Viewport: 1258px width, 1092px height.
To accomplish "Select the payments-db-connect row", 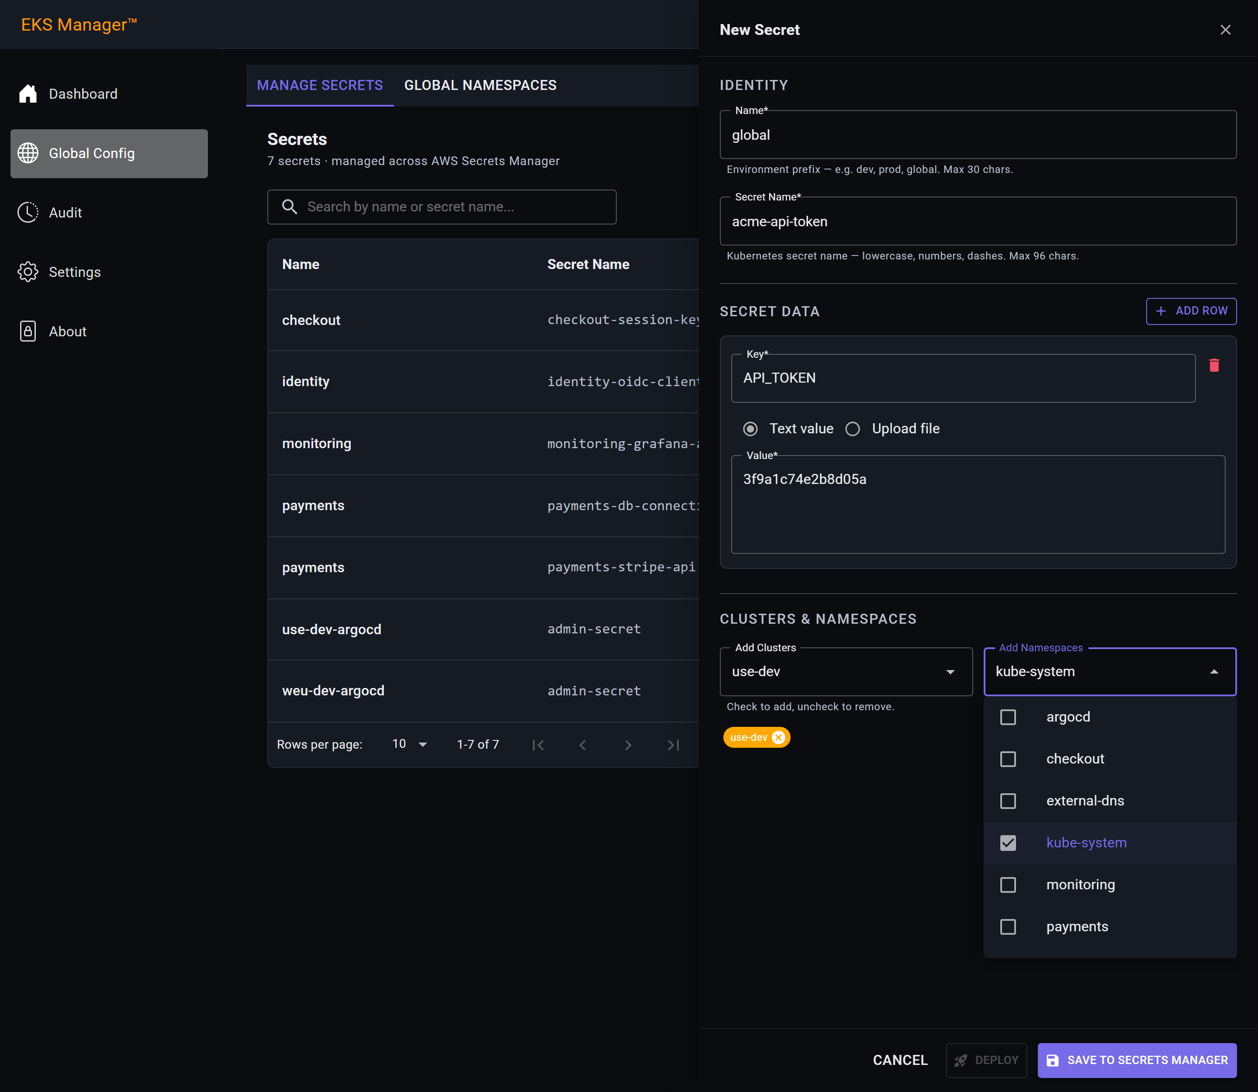I will [484, 506].
